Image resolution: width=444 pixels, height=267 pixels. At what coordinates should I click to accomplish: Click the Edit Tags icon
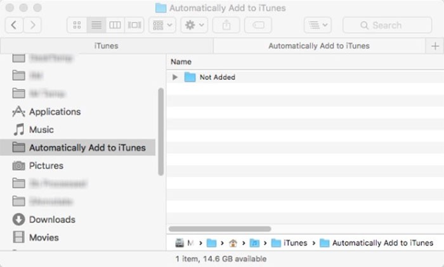[258, 25]
